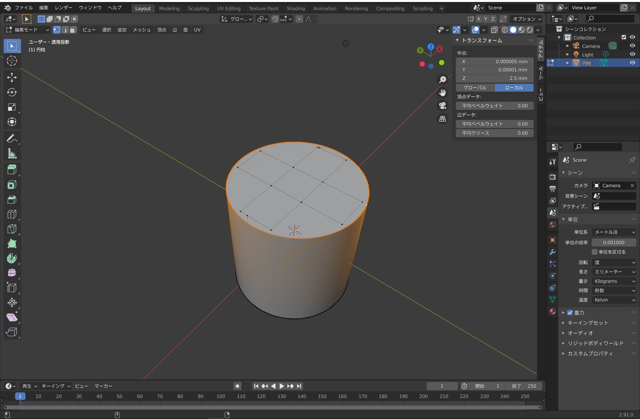The width and height of the screenshot is (640, 419).
Task: Select the Knife tool in toolbar
Action: point(12,229)
